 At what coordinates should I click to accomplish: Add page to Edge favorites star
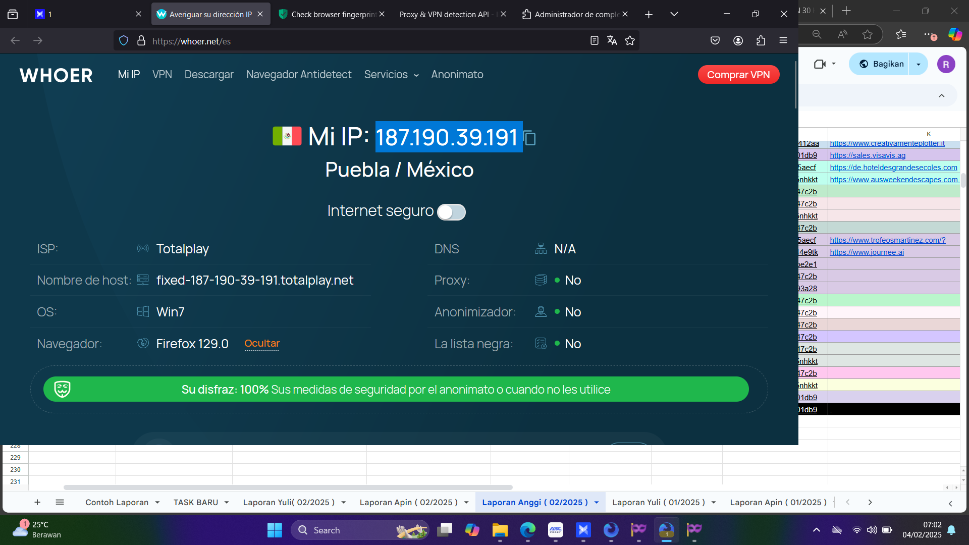point(868,34)
